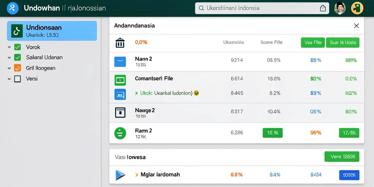374x187 pixels.
Task: Click the blue icon beside Ukck: Ukarkal ladonion
Action: 120,94
